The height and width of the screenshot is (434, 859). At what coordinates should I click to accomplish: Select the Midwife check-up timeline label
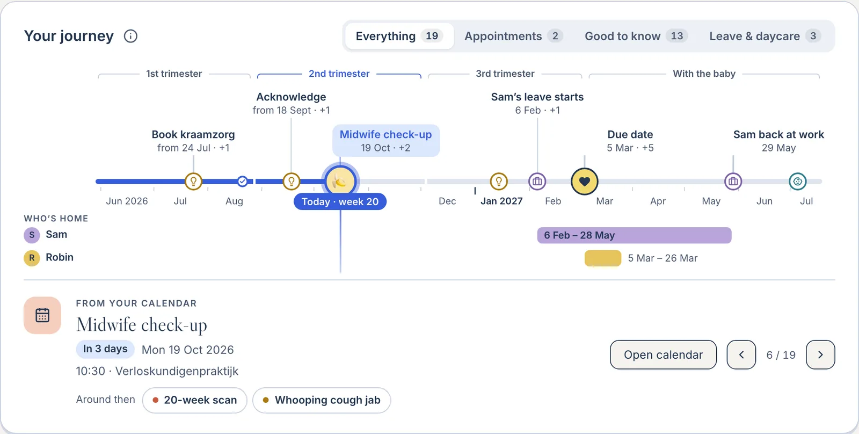(385, 141)
